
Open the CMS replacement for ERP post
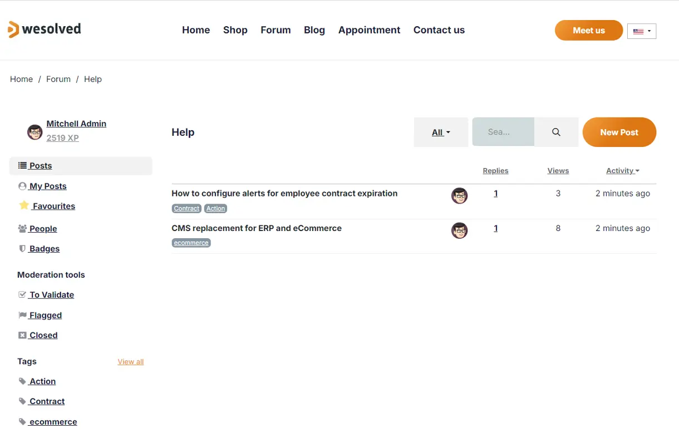tap(257, 228)
